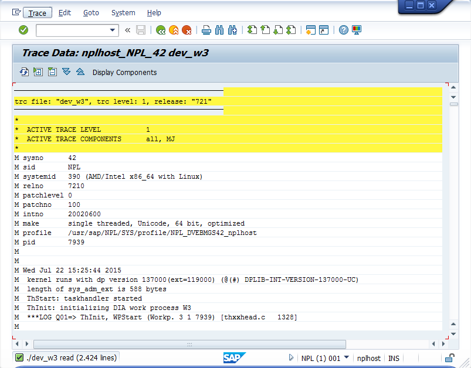This screenshot has width=471, height=368.
Task: Select the 'M sysno 42' line
Action: click(228, 158)
